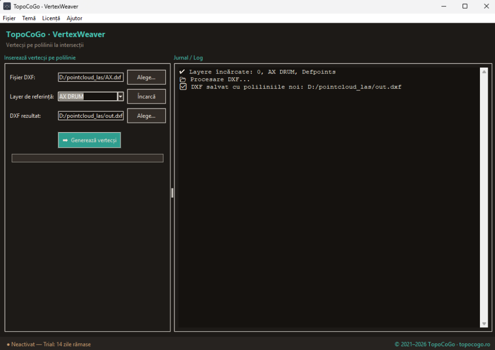
Task: Click the TopoCoGo app icon in title bar
Action: click(7, 6)
